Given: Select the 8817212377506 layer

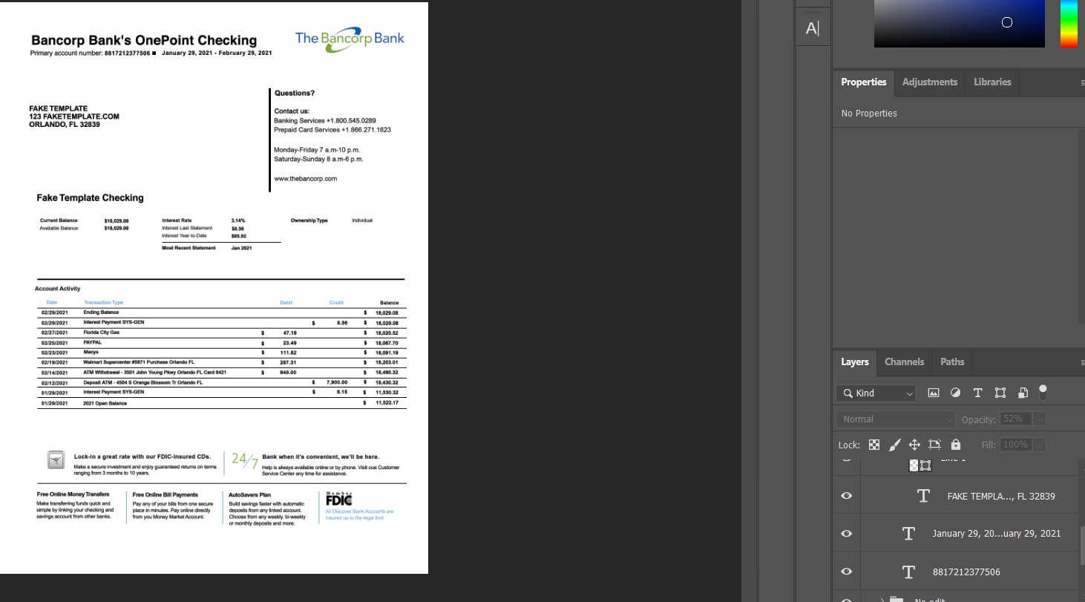Looking at the screenshot, I should click(966, 572).
